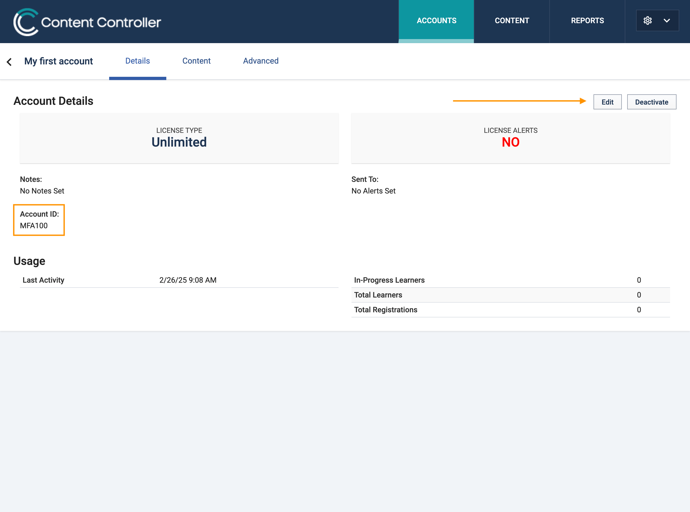
Task: Expand the settings dropdown chevron
Action: pos(667,20)
